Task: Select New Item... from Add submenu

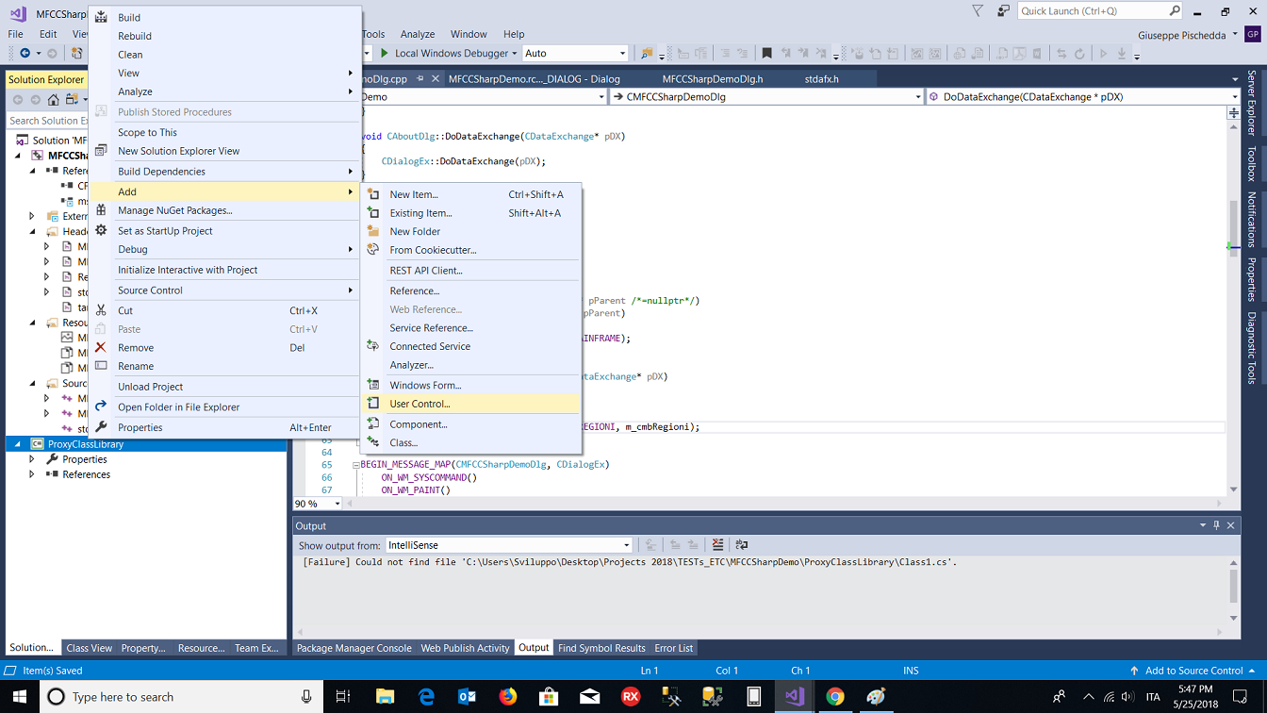Action: click(471, 194)
